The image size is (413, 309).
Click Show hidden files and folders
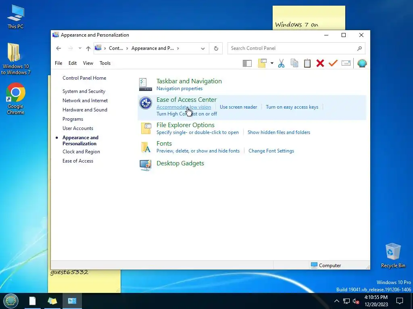pos(279,132)
